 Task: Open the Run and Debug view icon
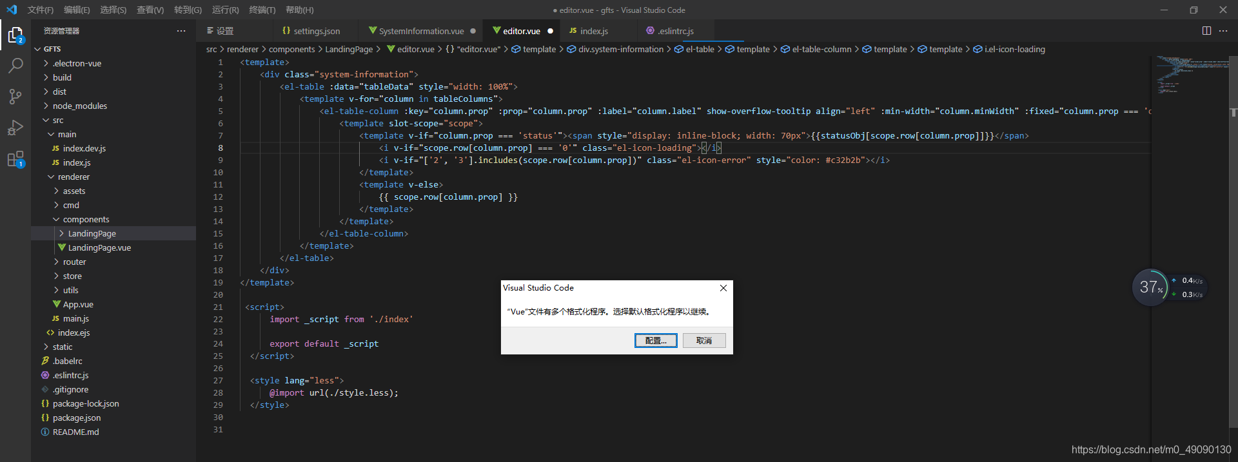coord(15,128)
